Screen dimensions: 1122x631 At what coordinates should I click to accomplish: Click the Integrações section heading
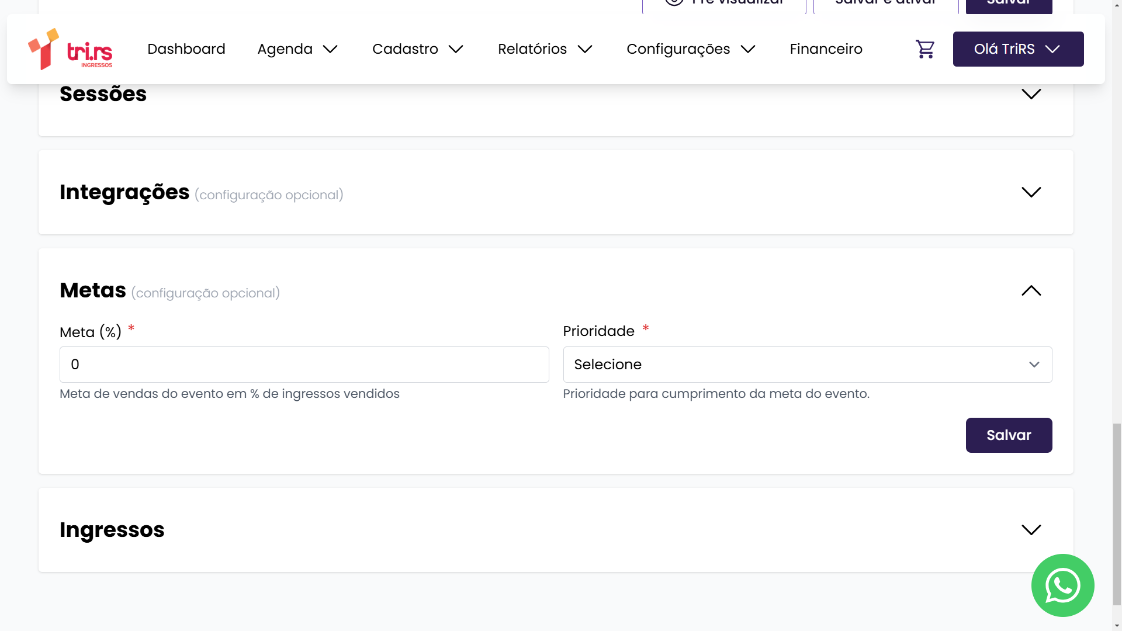(124, 192)
